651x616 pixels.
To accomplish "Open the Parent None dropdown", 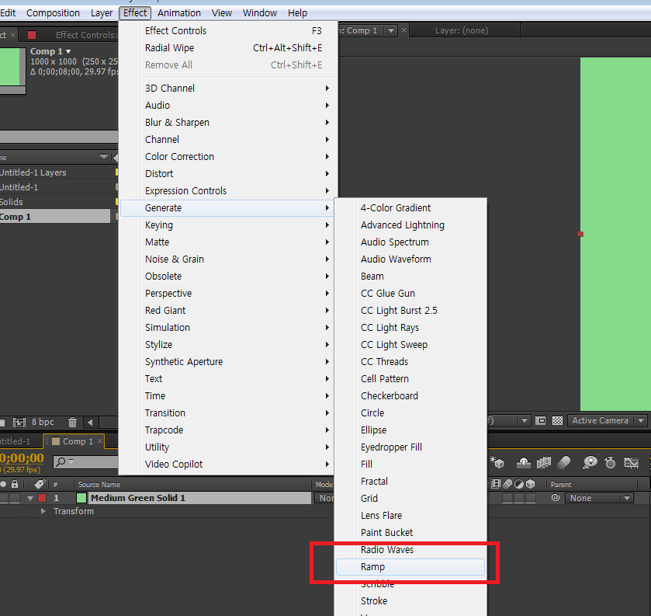I will [599, 498].
